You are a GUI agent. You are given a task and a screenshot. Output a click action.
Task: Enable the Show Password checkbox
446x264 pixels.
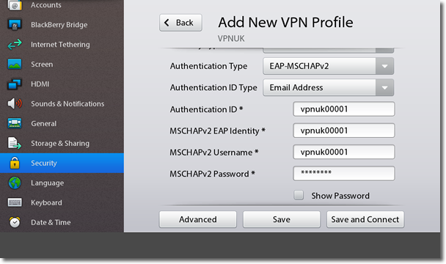click(299, 195)
